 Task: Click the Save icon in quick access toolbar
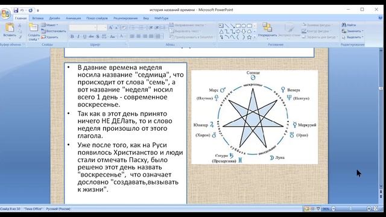tap(16, 10)
